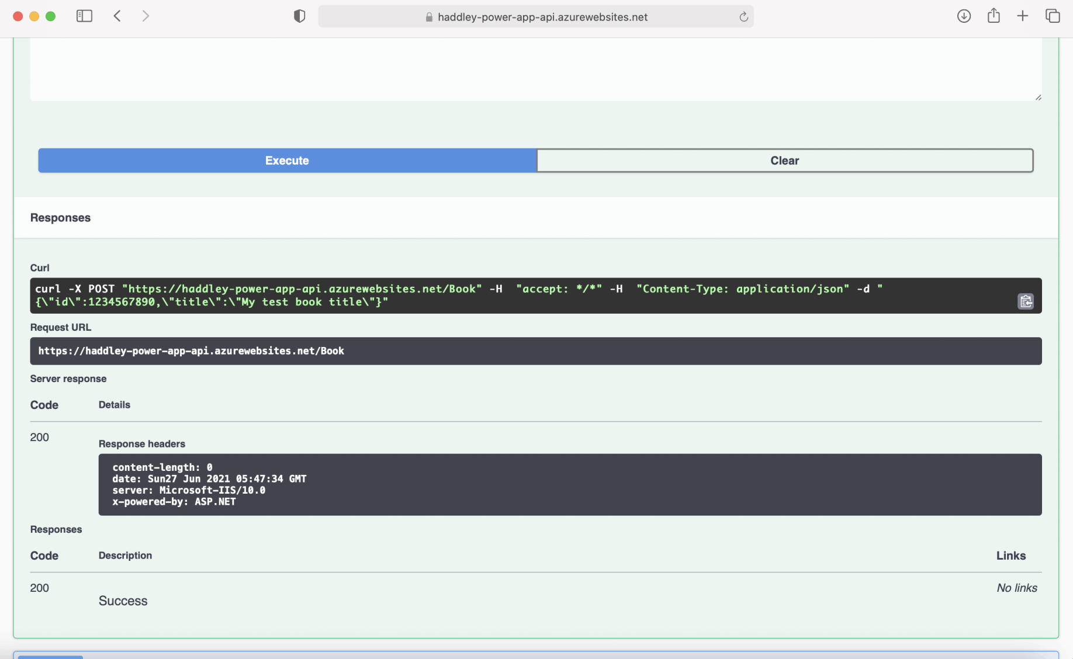Go back to the previous page
1073x659 pixels.
click(117, 16)
